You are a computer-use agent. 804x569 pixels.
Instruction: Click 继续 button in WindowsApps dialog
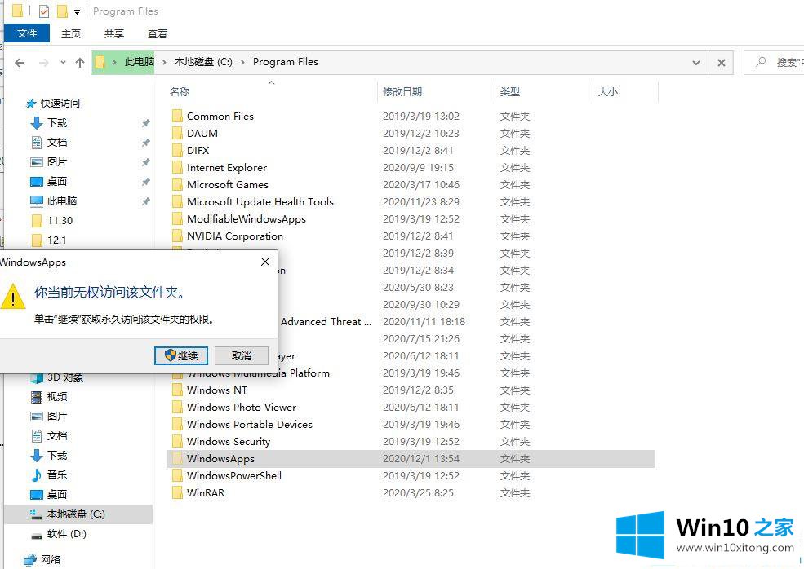[x=181, y=355]
